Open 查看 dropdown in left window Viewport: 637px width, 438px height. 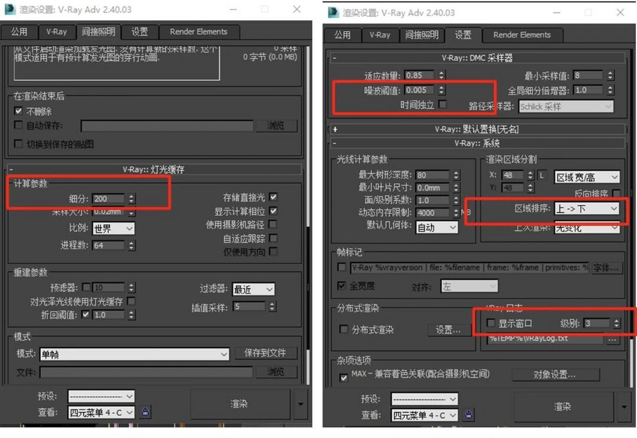coord(101,412)
